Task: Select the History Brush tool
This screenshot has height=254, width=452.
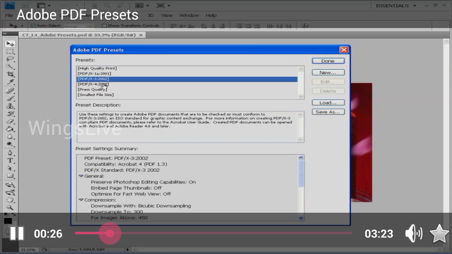Action: tap(10, 114)
